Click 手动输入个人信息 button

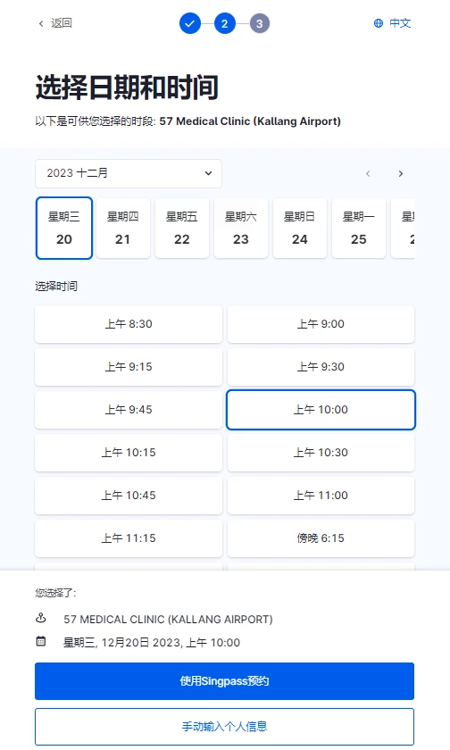(224, 727)
